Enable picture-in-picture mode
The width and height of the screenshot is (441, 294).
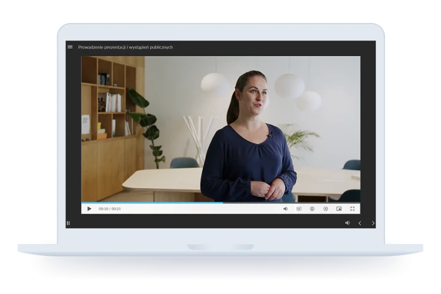click(x=339, y=209)
